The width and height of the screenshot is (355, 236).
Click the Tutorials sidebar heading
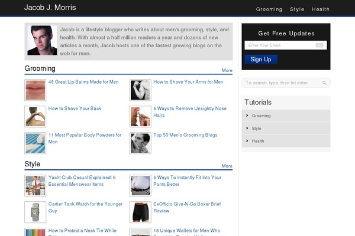258,102
